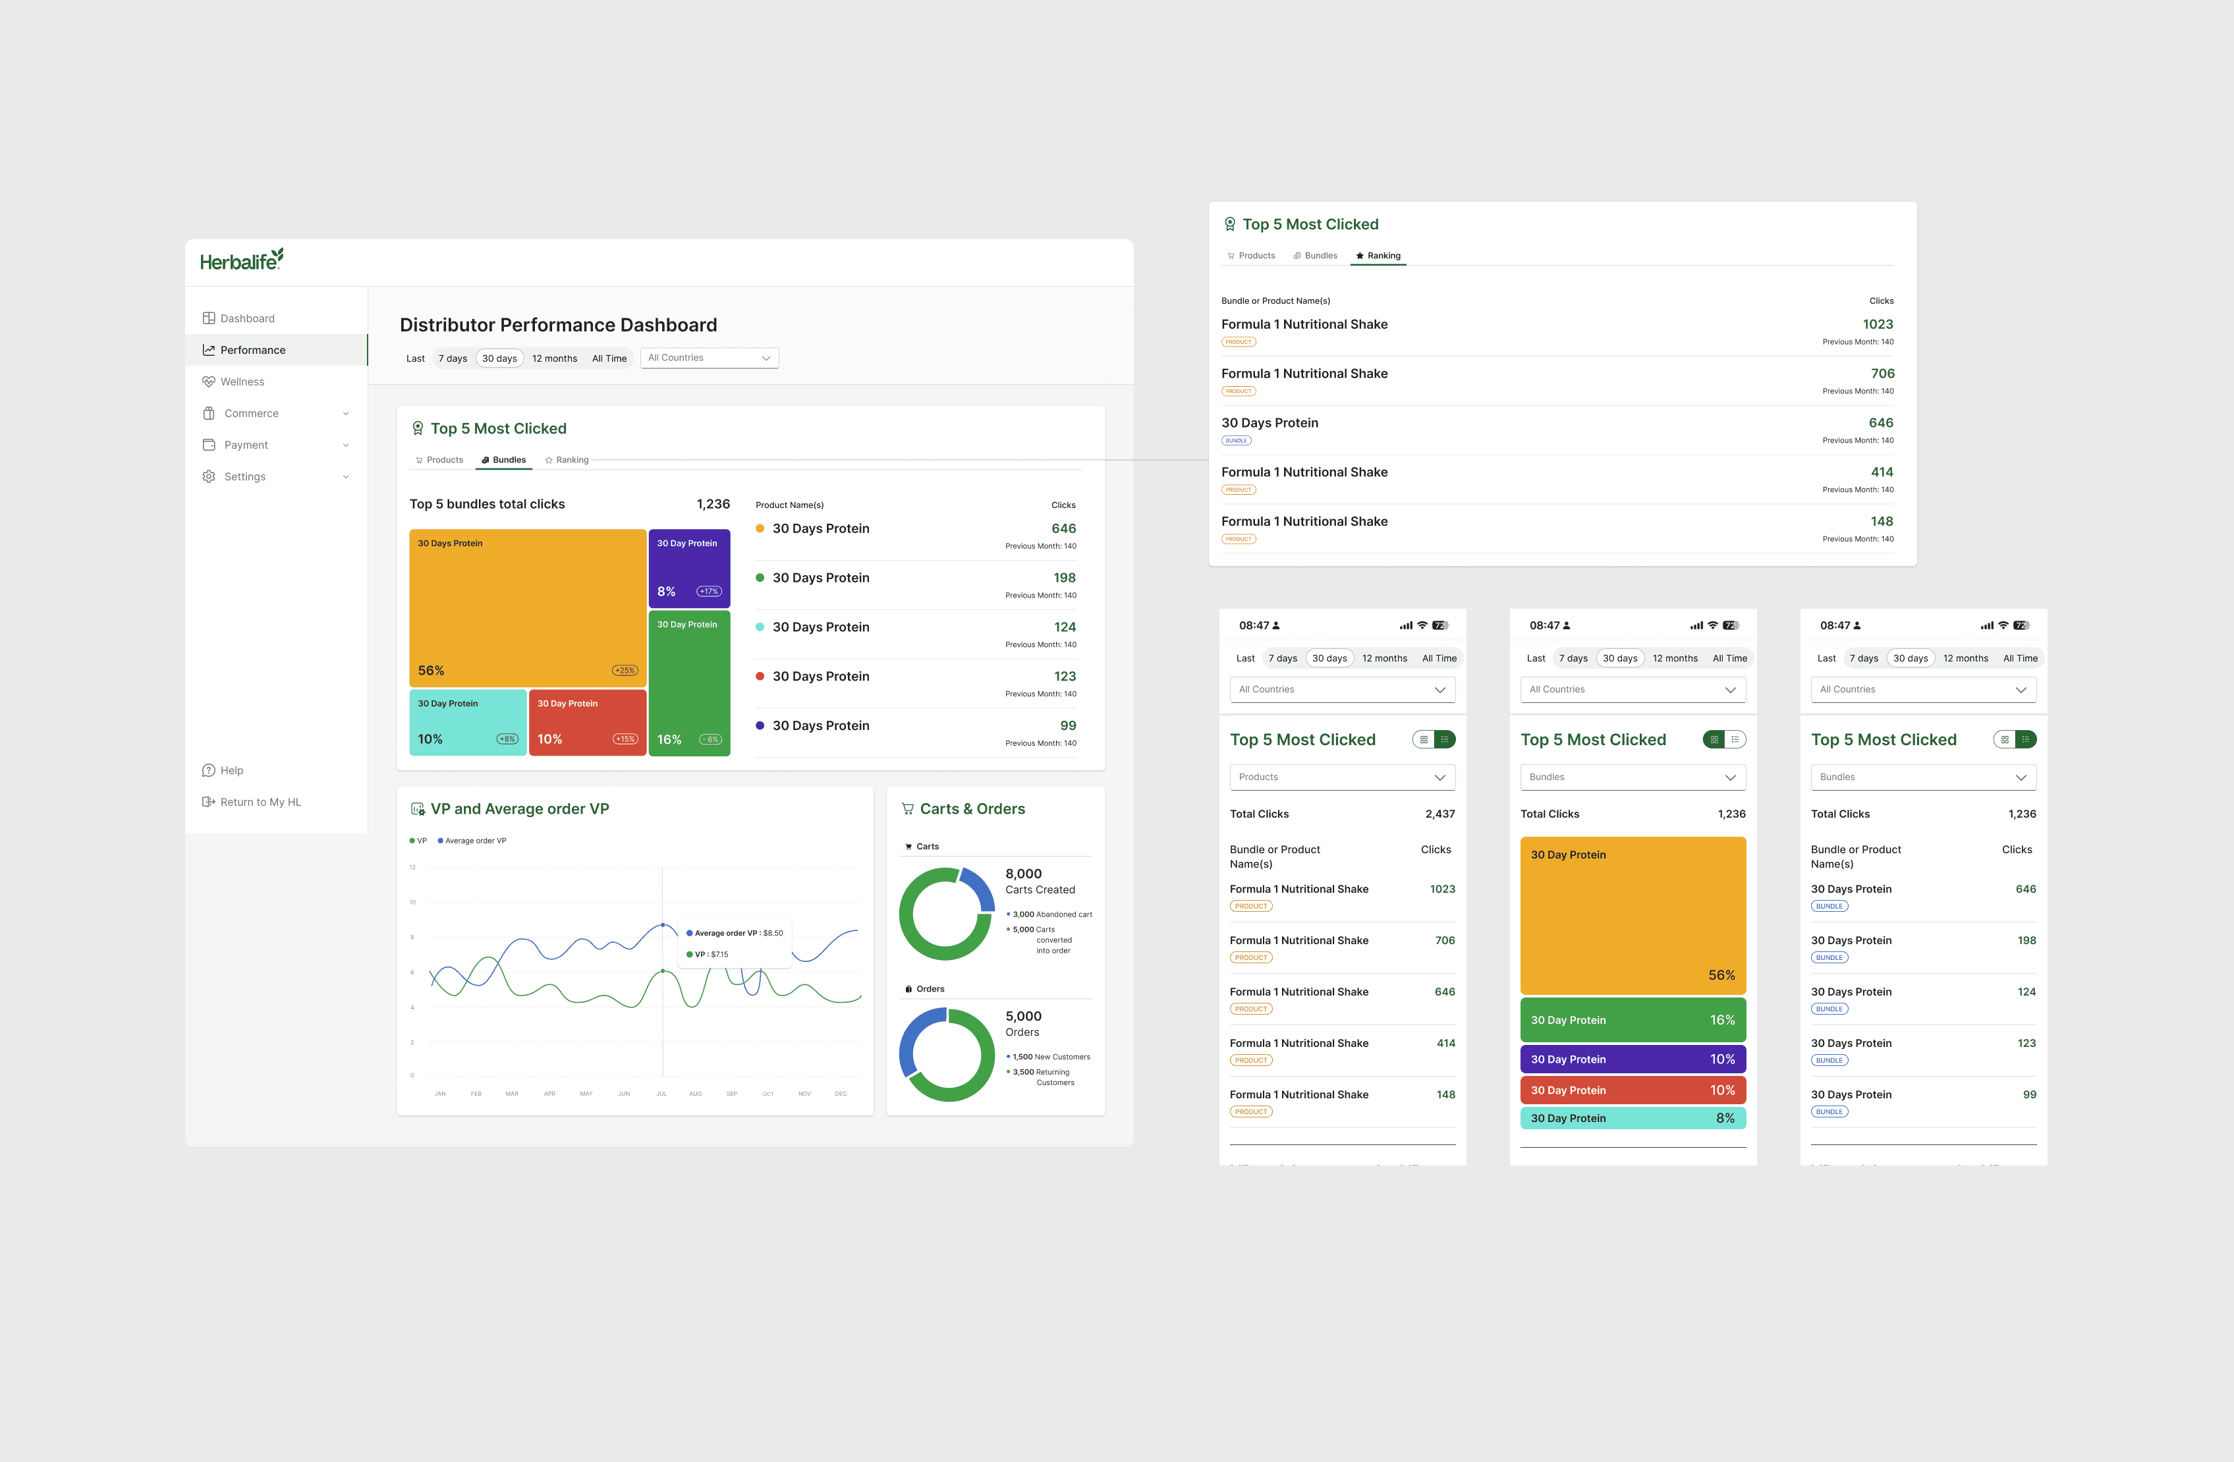
Task: Tap All Time on the treemap mobile screen
Action: pos(1730,658)
